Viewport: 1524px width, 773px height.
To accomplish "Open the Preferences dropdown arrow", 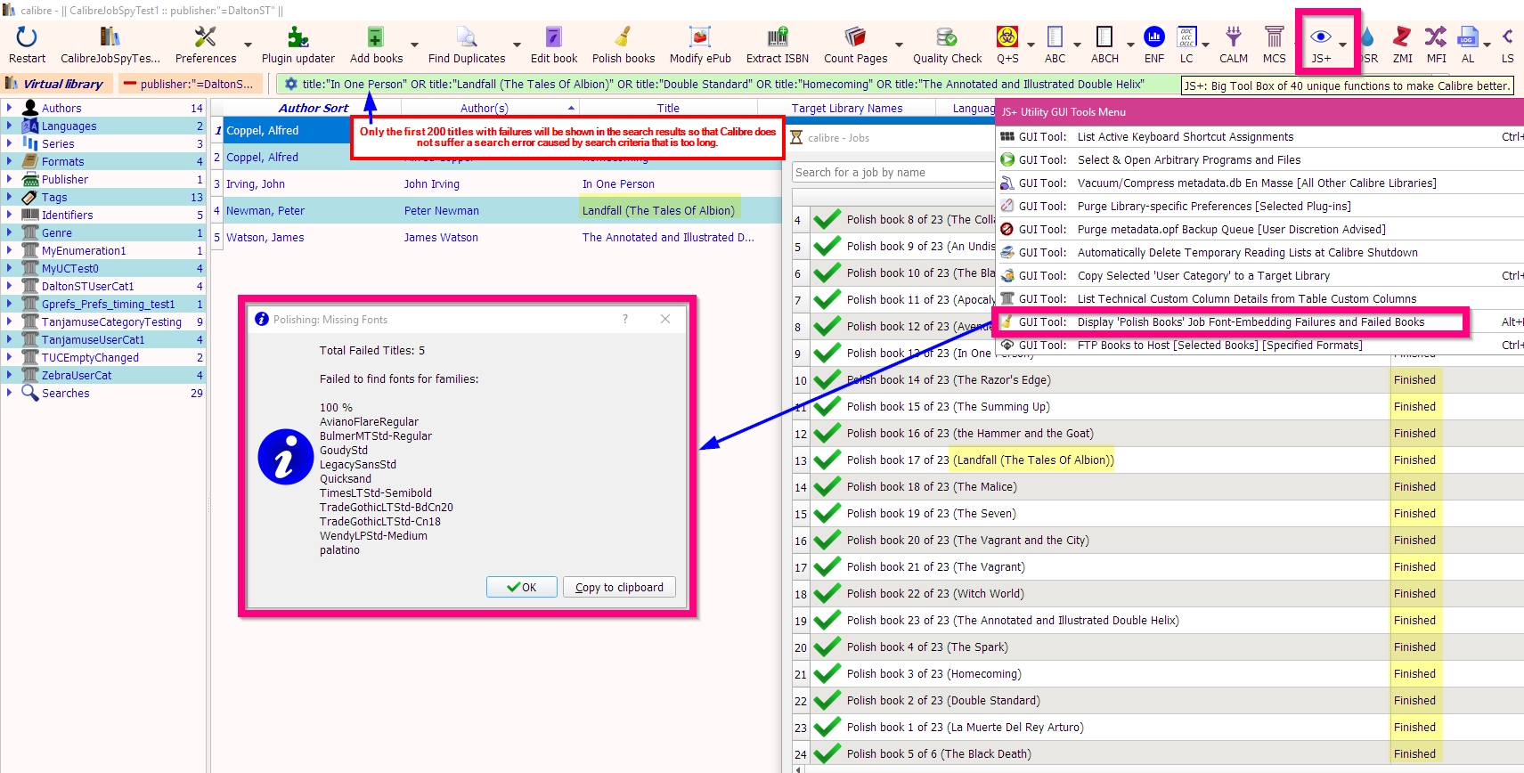I will pyautogui.click(x=248, y=45).
